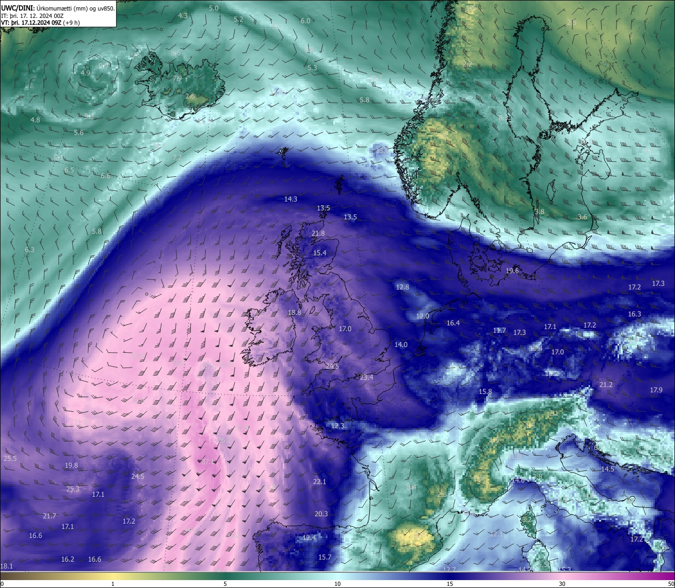Image resolution: width=675 pixels, height=588 pixels.
Task: Click the 12.3 value over Brittany
Action: pos(337,426)
